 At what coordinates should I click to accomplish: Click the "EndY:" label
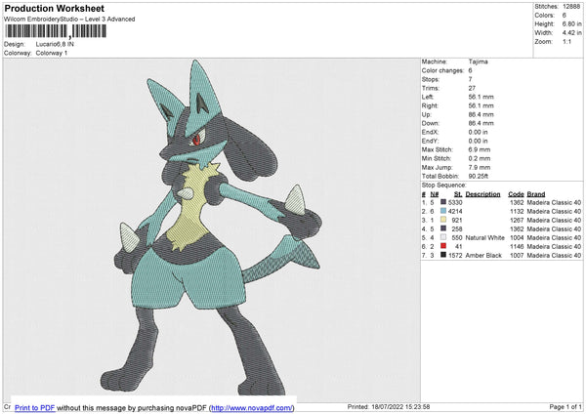430,141
